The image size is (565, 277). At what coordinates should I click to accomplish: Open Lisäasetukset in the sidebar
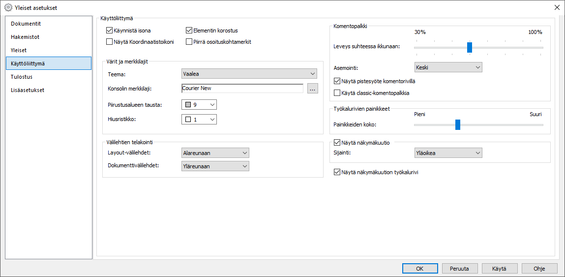28,90
